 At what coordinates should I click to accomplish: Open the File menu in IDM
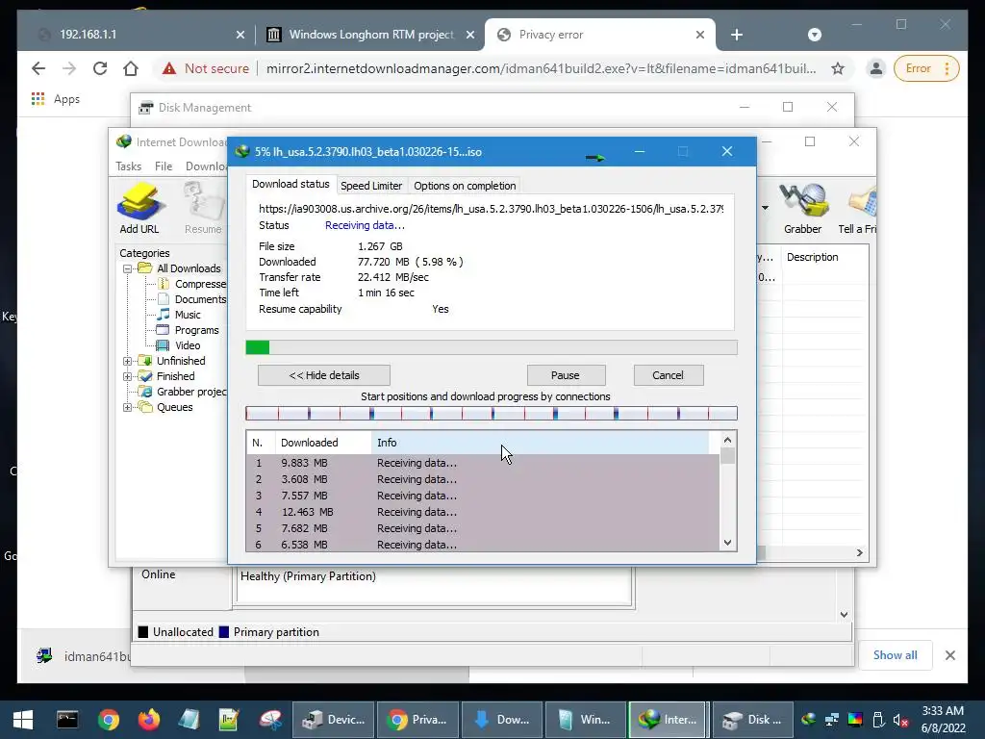164,166
